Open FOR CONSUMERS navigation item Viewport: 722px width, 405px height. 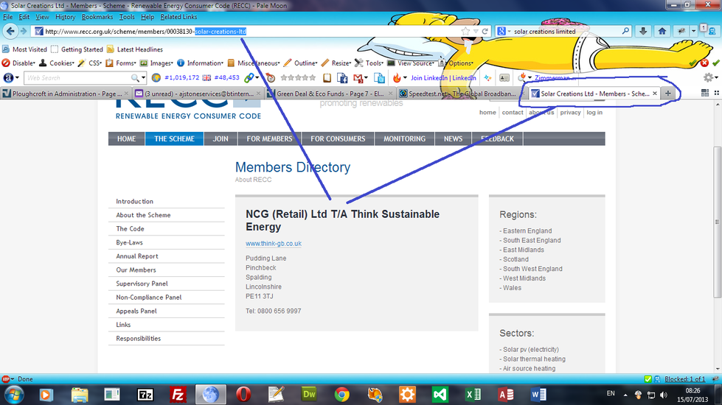(x=338, y=138)
